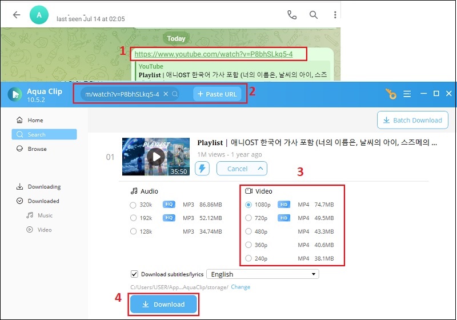The width and height of the screenshot is (457, 320).
Task: Click the Today date badge in chat
Action: coord(176,38)
